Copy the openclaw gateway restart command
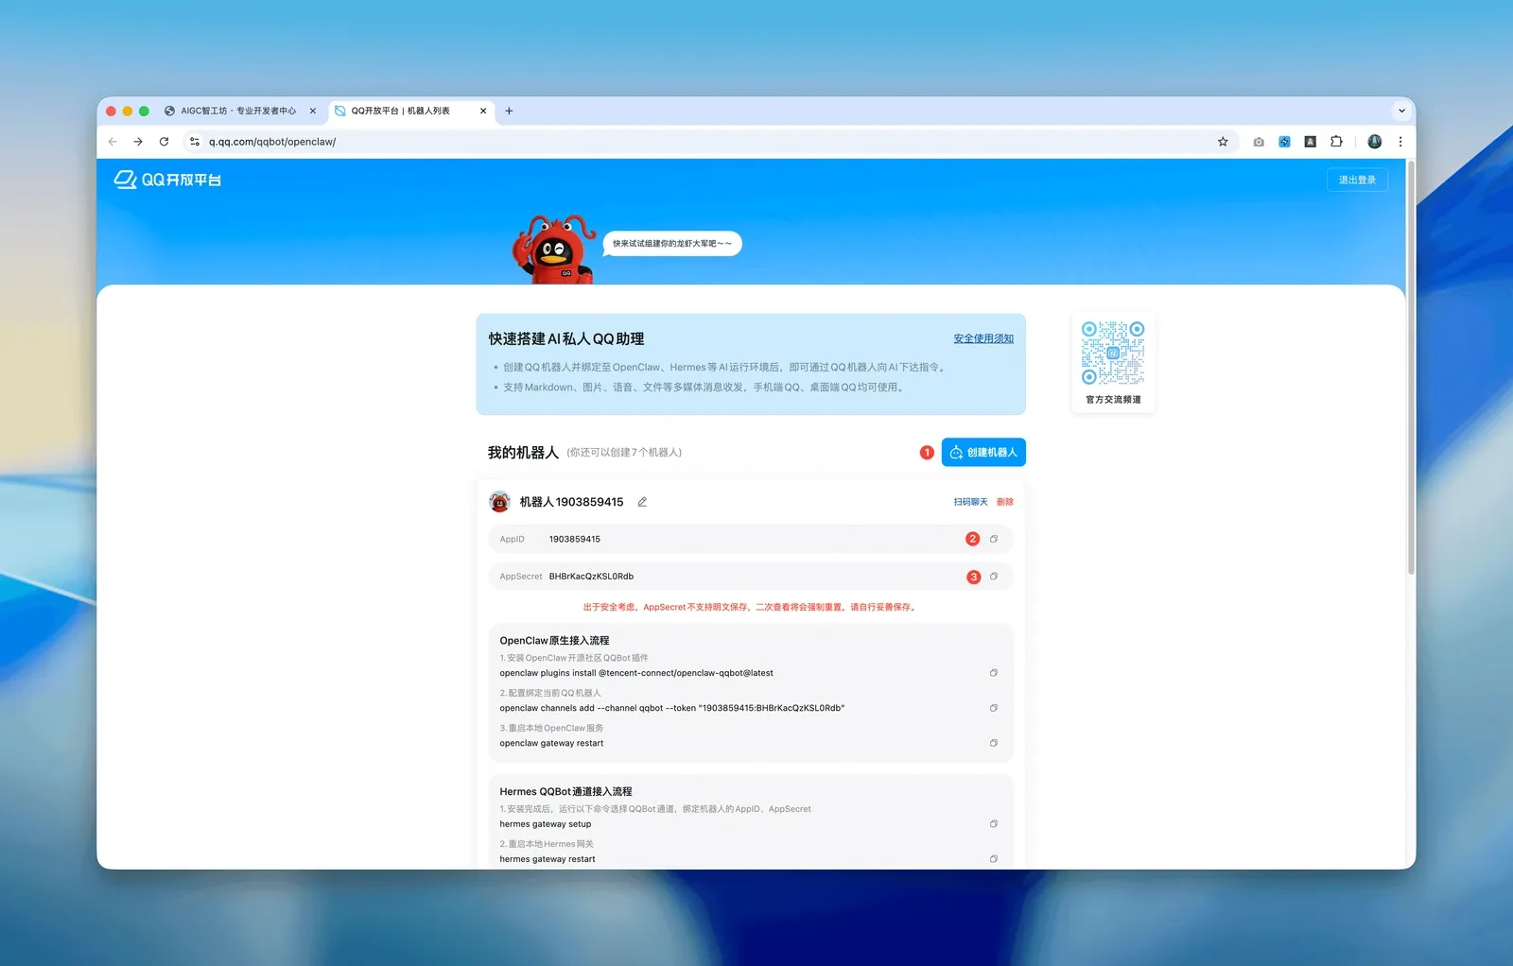The image size is (1513, 966). 994,743
